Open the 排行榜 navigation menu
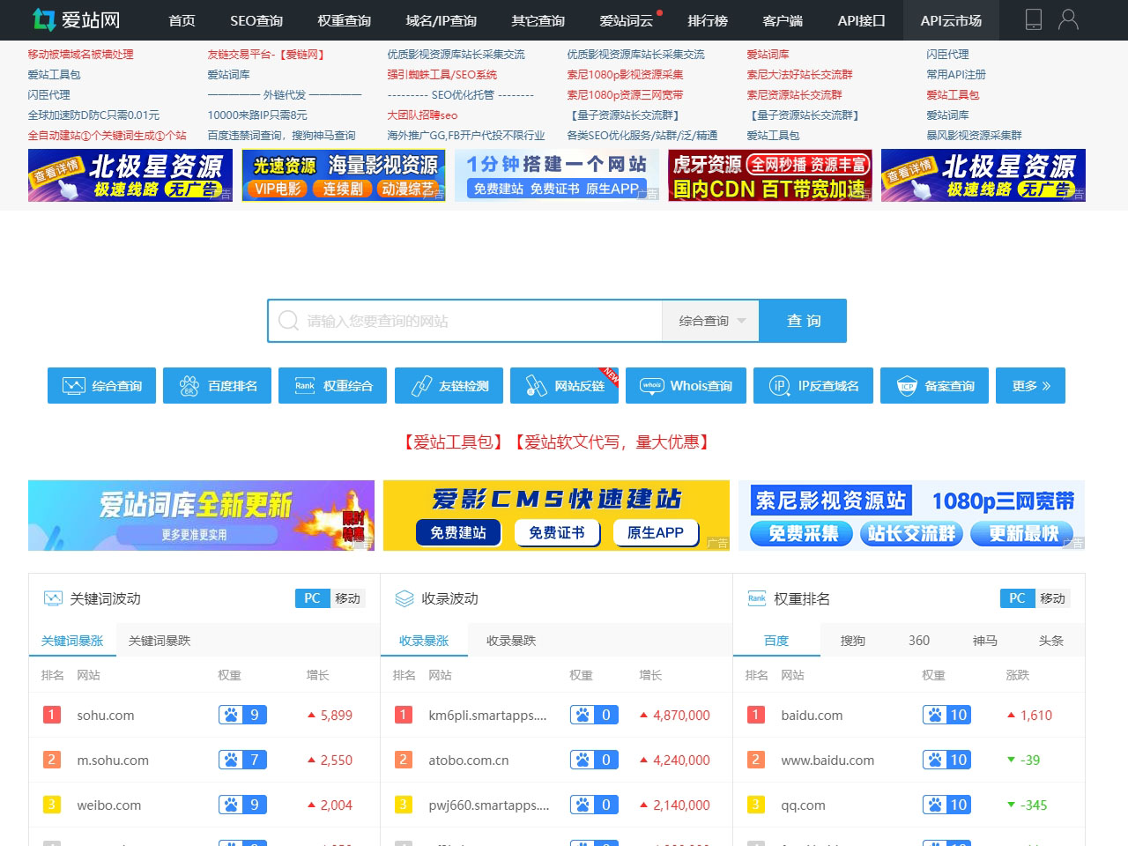Viewport: 1128px width, 846px height. pyautogui.click(x=708, y=20)
